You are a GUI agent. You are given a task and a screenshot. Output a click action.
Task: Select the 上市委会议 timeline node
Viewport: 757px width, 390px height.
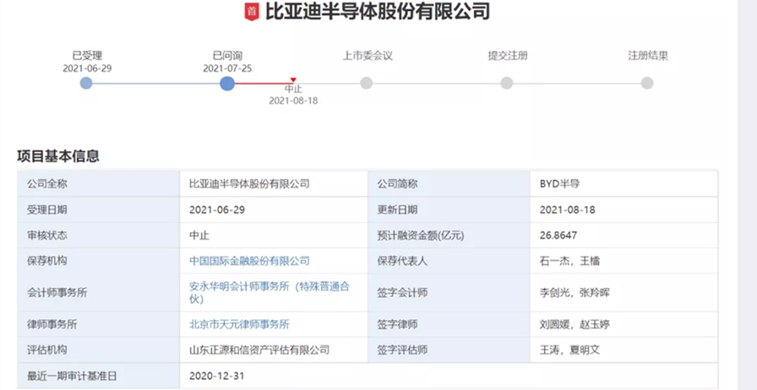367,83
